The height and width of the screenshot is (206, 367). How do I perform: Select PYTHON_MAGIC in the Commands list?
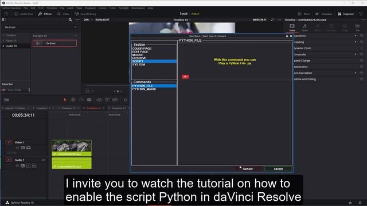click(x=154, y=89)
